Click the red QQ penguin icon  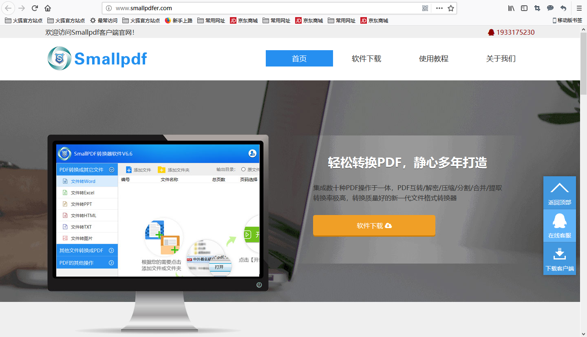click(491, 32)
